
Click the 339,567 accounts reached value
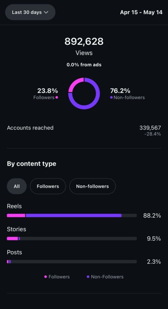pyautogui.click(x=150, y=128)
